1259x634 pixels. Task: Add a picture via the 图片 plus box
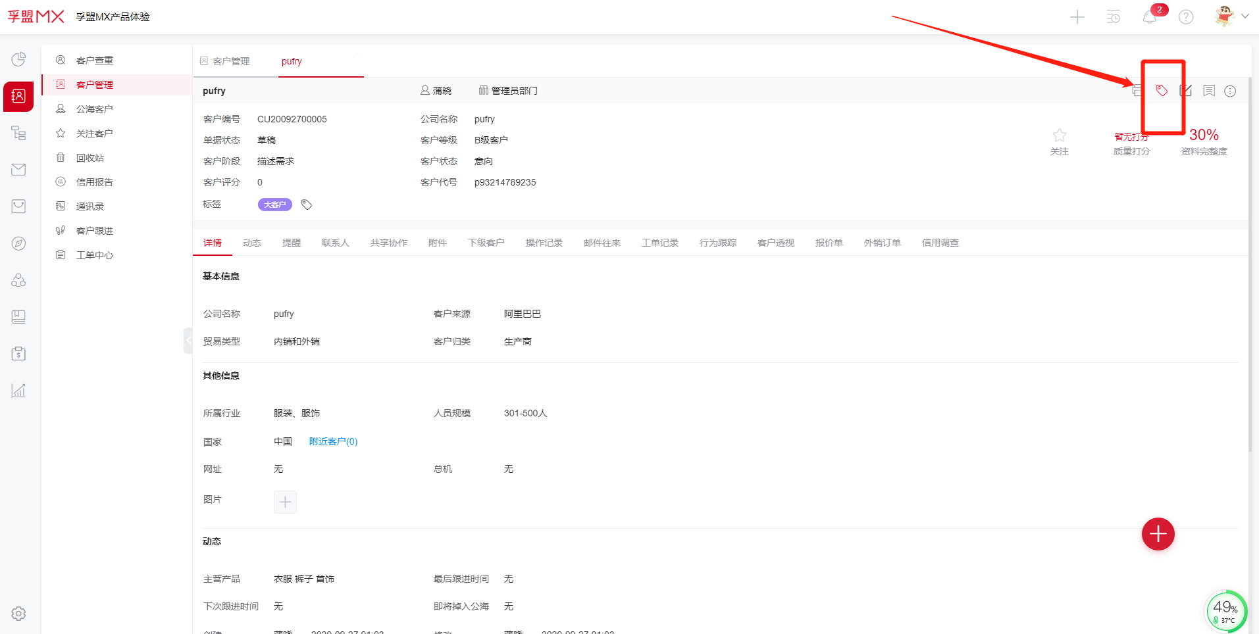click(285, 502)
